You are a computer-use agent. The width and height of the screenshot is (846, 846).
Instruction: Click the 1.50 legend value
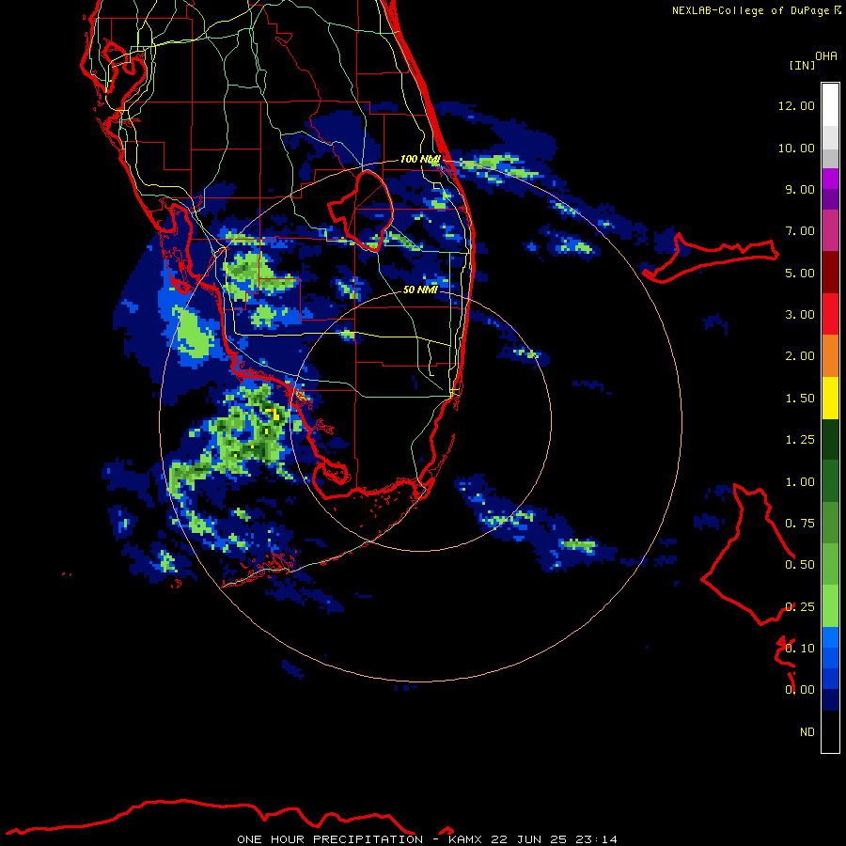click(800, 399)
